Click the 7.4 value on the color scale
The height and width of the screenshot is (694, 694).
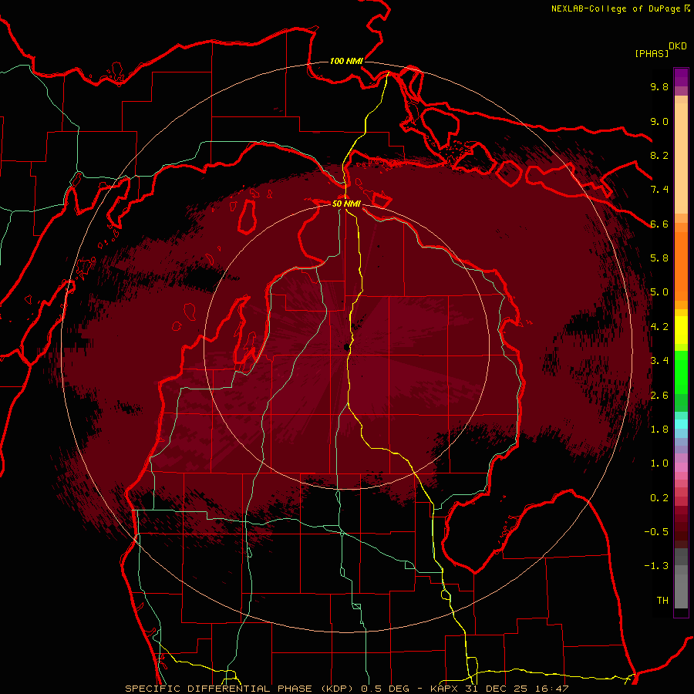[x=659, y=190]
